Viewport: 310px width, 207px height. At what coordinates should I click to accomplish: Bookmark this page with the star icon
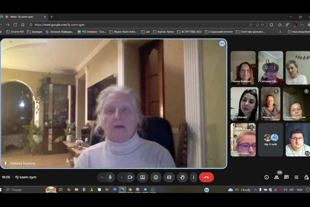tap(257, 25)
